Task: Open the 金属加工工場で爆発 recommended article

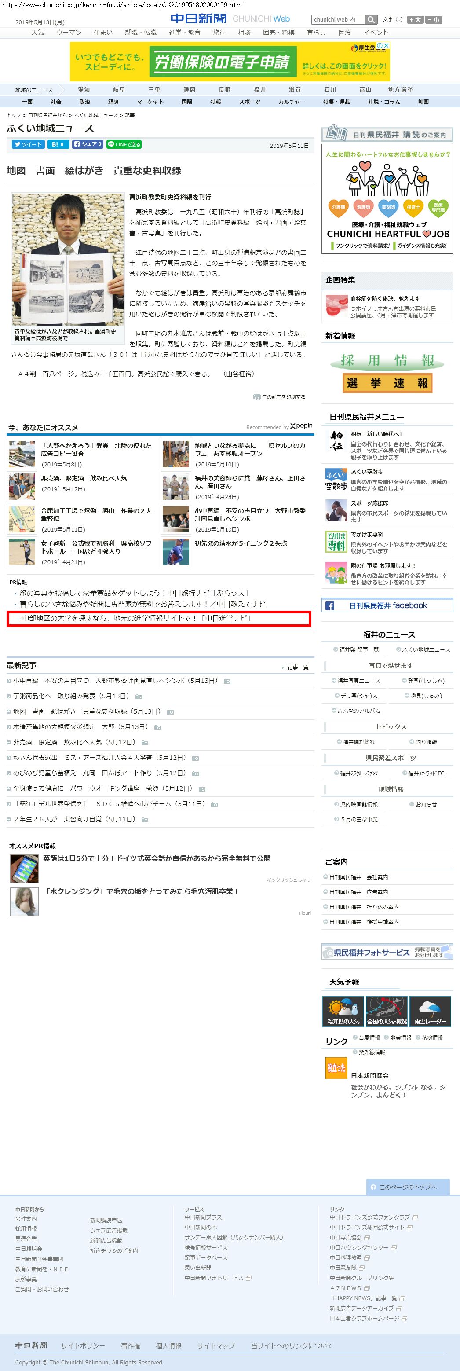Action: click(96, 514)
